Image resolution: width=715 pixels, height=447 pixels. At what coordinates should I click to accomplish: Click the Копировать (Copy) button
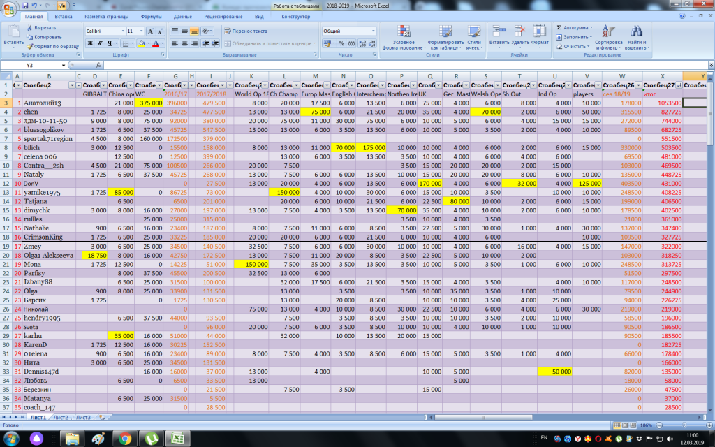(x=47, y=37)
